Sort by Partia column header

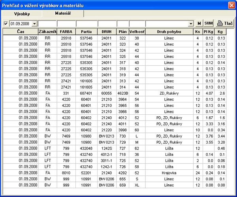[86, 31]
